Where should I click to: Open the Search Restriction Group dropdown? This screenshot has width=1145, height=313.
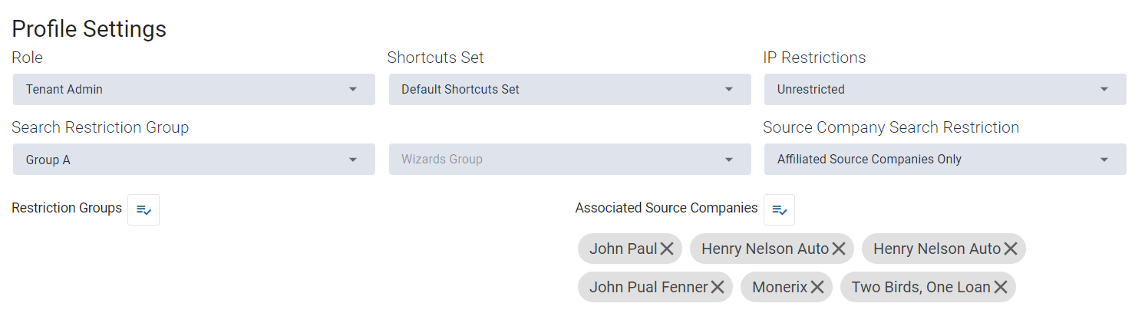point(194,160)
